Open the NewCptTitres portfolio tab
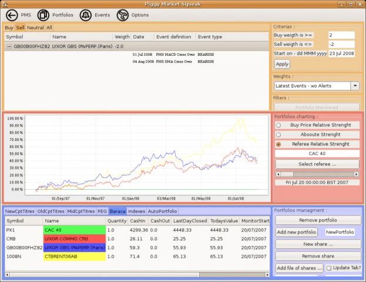Image resolution: width=366 pixels, height=282 pixels. click(x=20, y=211)
